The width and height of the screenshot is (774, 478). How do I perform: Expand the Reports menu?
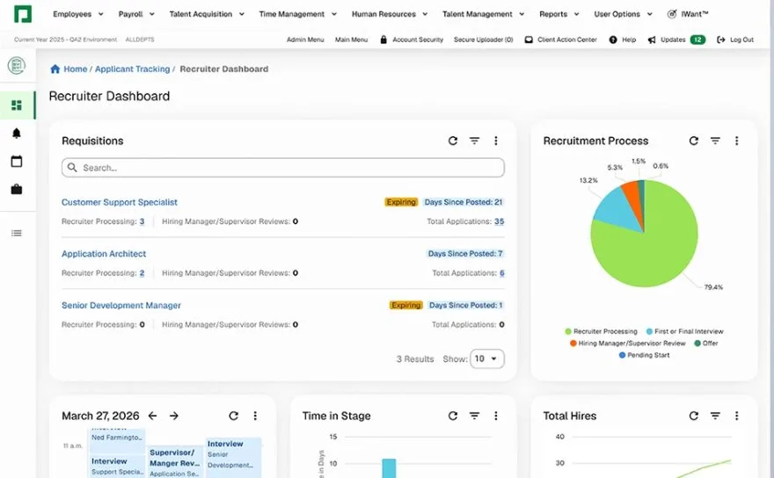click(x=559, y=14)
